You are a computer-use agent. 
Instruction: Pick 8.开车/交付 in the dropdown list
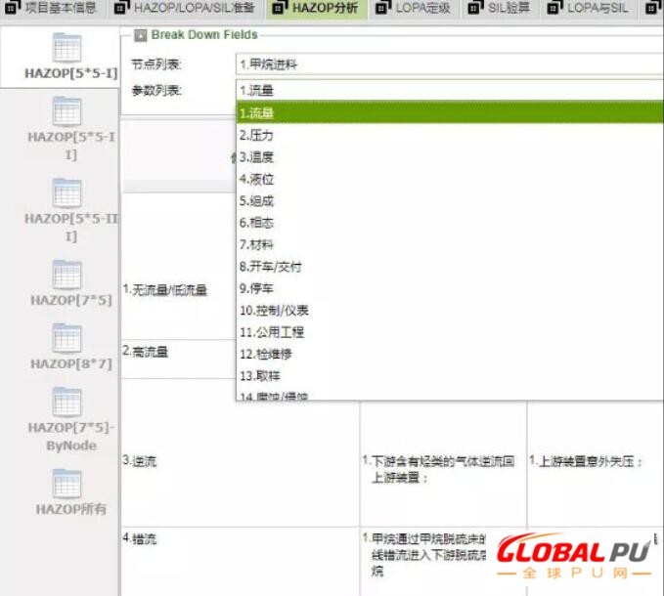271,267
